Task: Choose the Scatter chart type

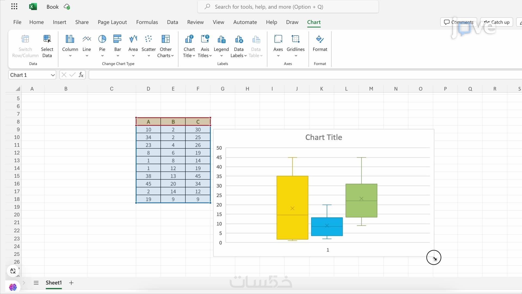Action: tap(148, 46)
